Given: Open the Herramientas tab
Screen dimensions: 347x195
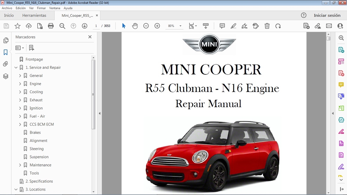Looking at the screenshot, I should [34, 15].
